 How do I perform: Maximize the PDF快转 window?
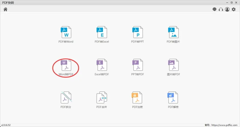click(232, 3)
